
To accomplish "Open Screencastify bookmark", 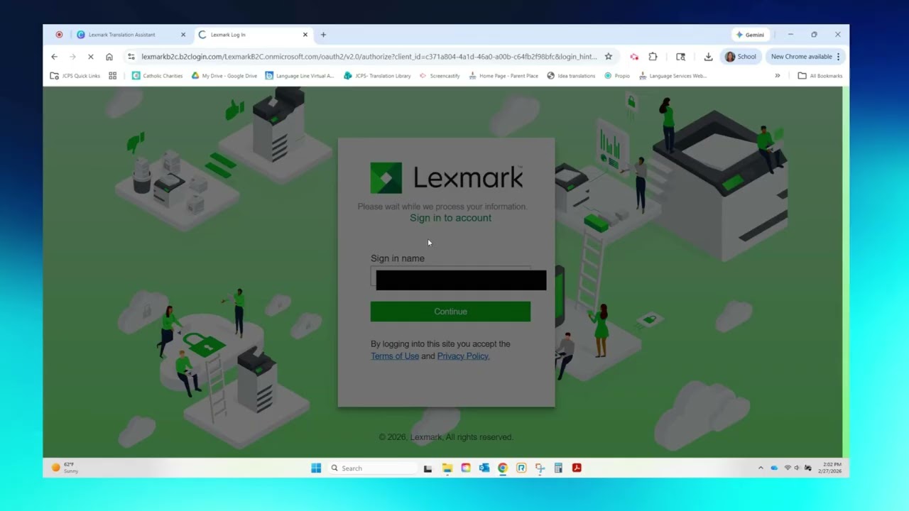I will coord(440,76).
